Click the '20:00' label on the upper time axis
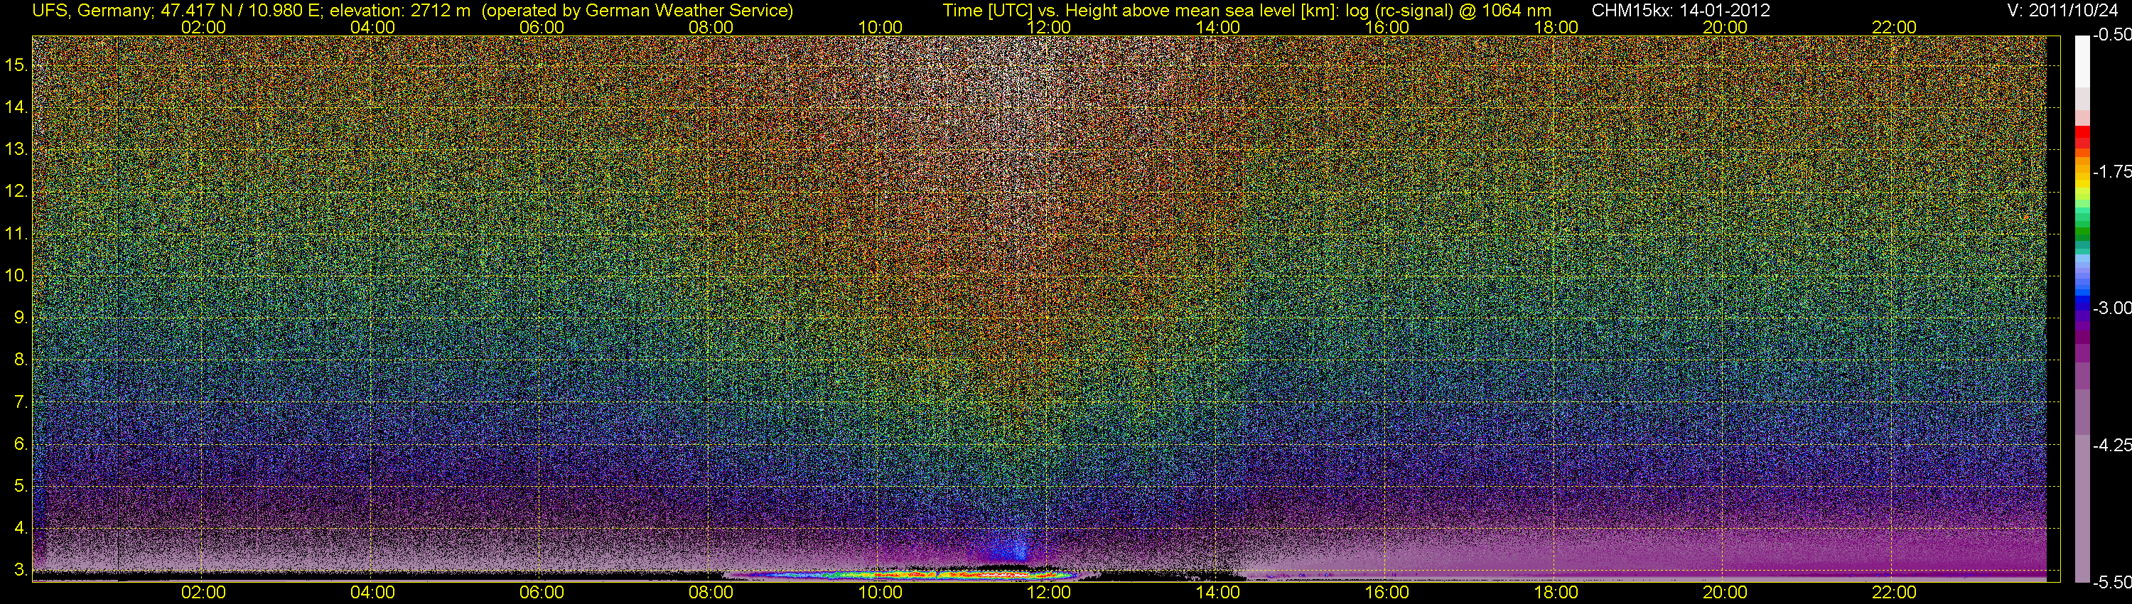This screenshot has width=2132, height=604. [x=1725, y=27]
